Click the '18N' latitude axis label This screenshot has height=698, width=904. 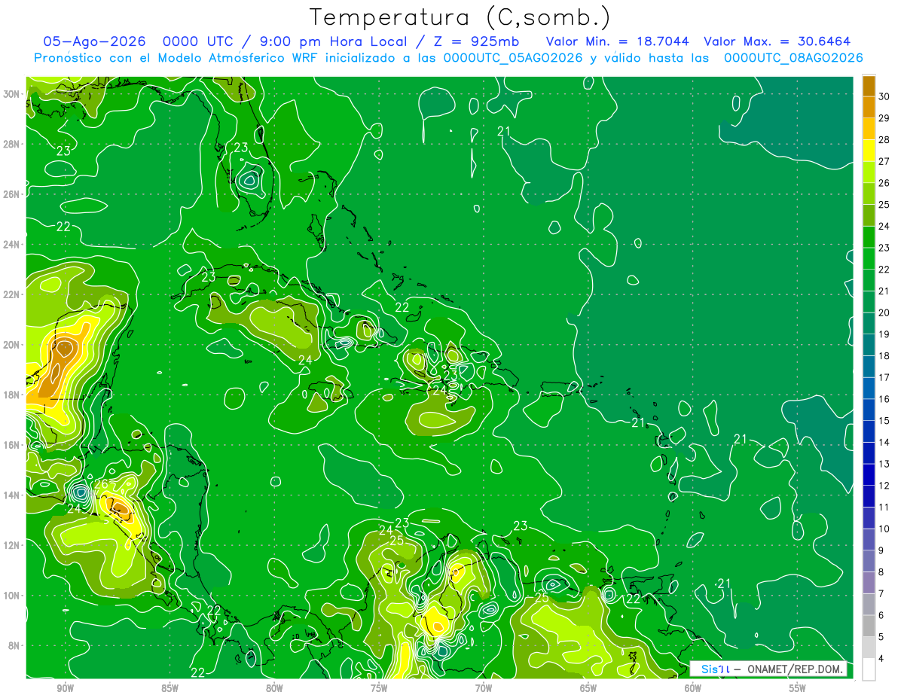[13, 395]
